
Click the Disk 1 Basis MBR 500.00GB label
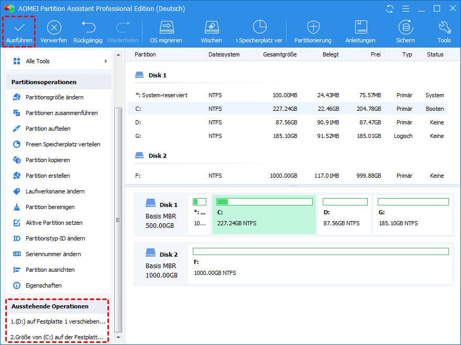pos(161,214)
